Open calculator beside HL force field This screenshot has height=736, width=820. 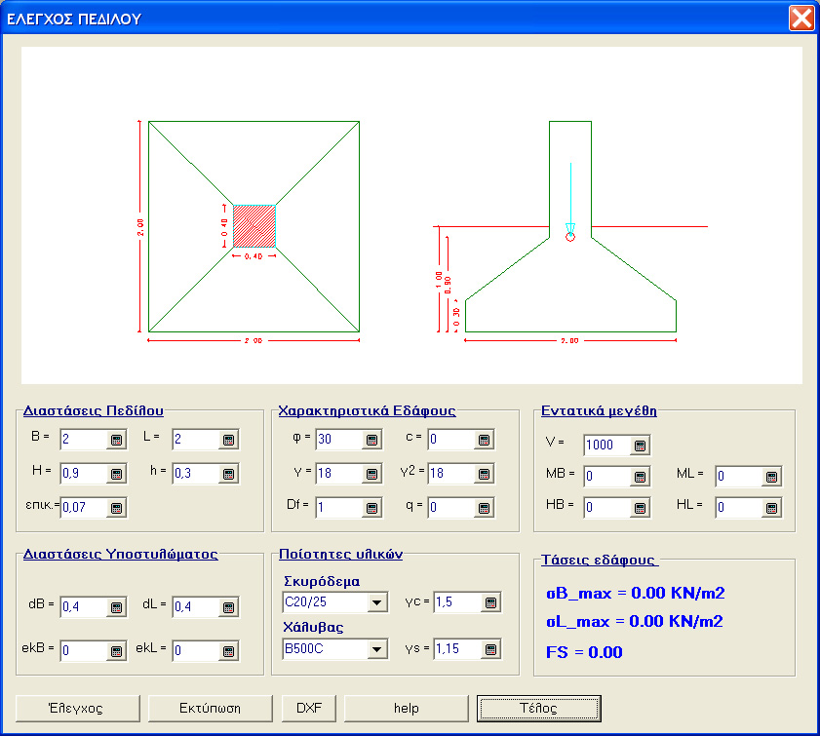coord(771,508)
